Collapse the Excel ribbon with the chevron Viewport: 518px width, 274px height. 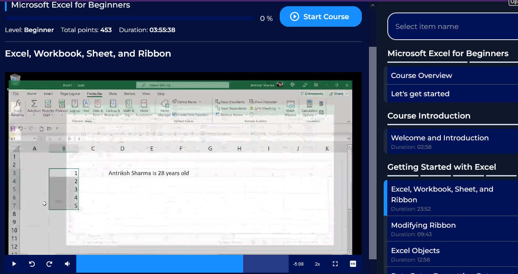pyautogui.click(x=348, y=122)
